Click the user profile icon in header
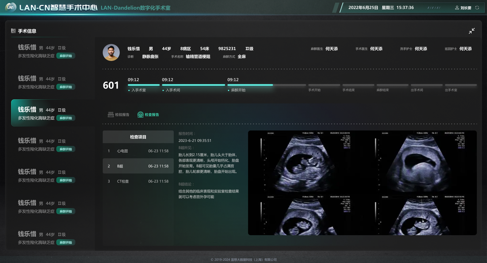The image size is (487, 263). pyautogui.click(x=457, y=8)
